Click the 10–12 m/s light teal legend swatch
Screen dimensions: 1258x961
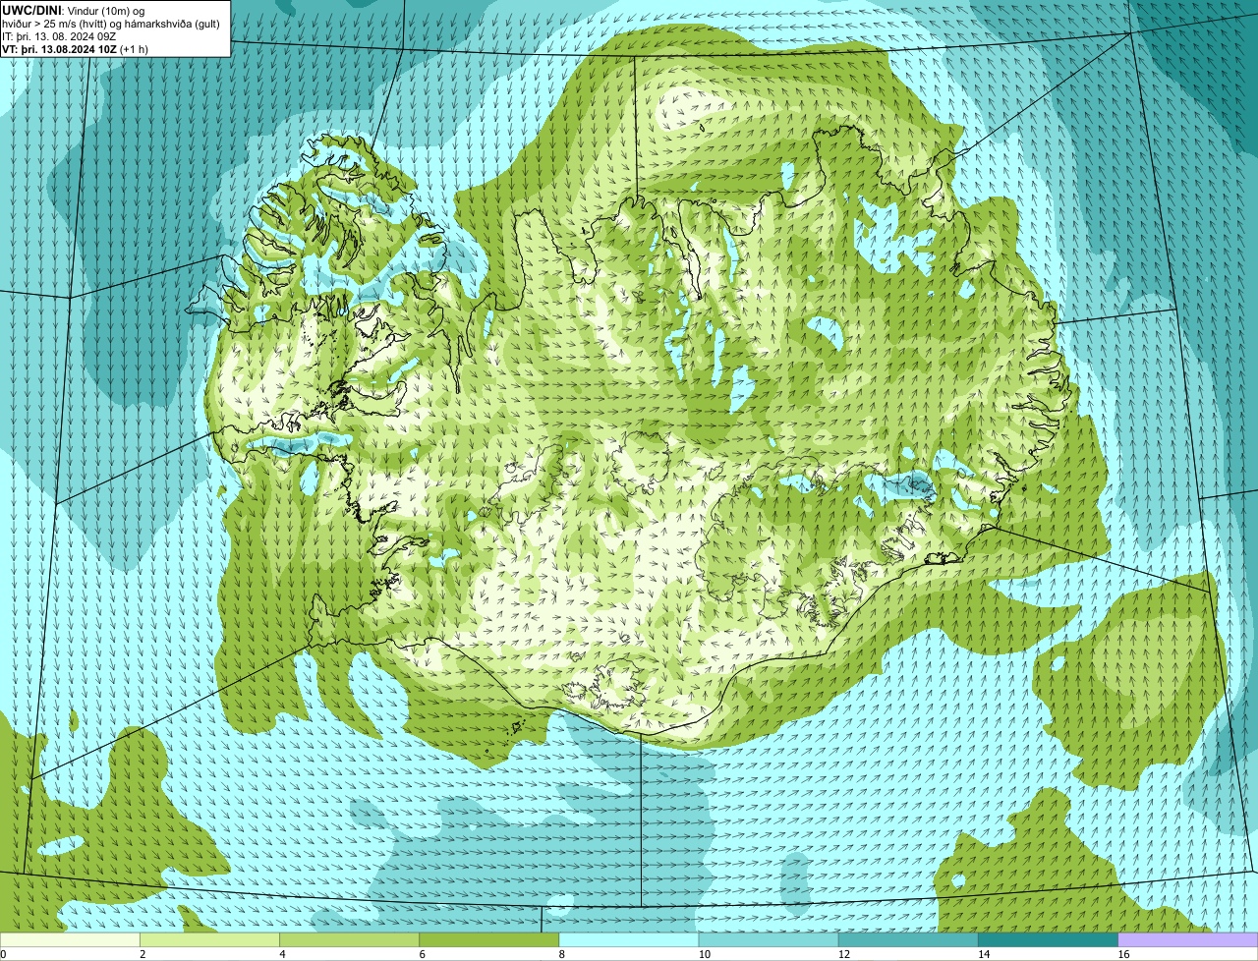(x=769, y=939)
